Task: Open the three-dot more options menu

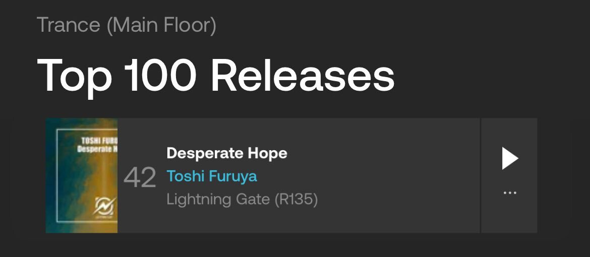Action: [x=510, y=193]
